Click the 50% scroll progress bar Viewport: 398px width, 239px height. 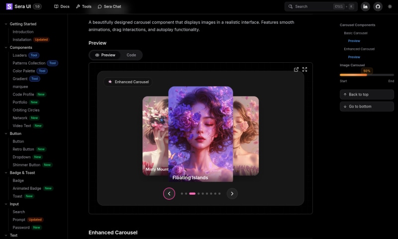tap(367, 75)
